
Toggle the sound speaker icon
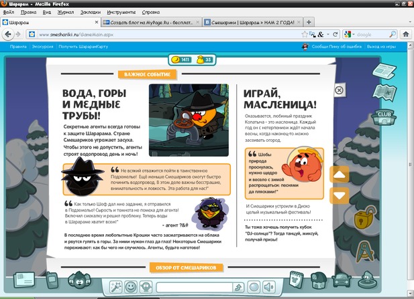click(269, 287)
